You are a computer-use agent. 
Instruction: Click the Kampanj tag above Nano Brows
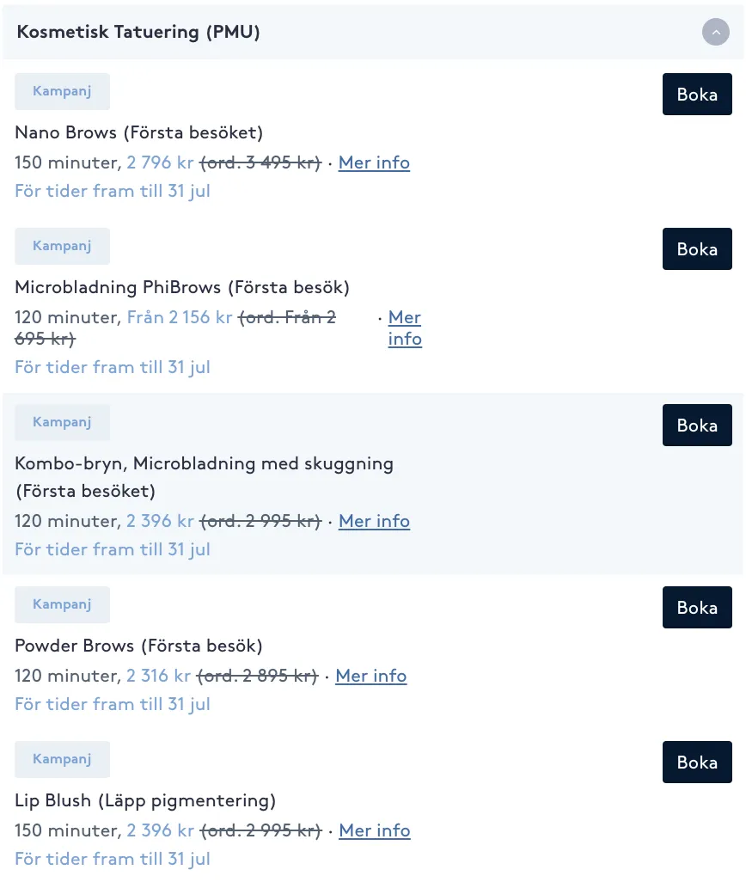(63, 91)
